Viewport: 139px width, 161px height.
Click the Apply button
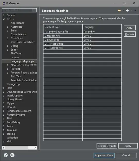click(x=128, y=146)
